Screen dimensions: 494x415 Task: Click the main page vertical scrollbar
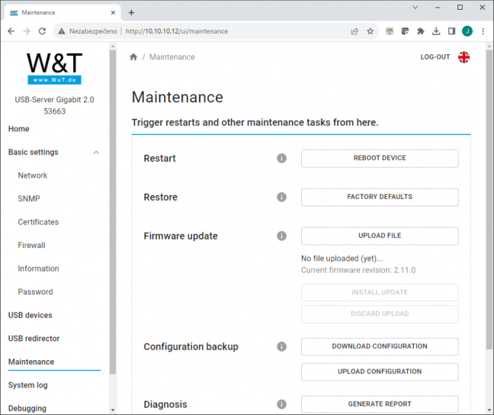[x=489, y=198]
